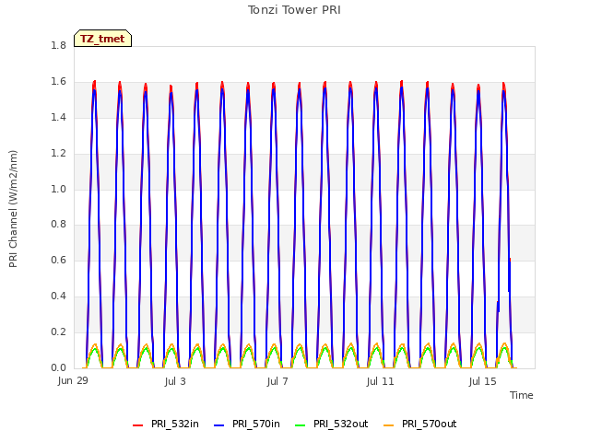Select the PRI_570in legend entry
The height and width of the screenshot is (442, 590).
[x=247, y=424]
